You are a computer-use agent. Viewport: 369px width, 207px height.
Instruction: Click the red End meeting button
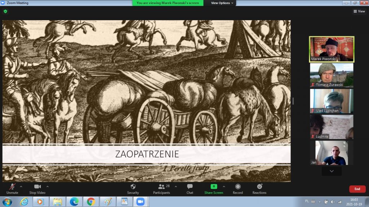357,189
